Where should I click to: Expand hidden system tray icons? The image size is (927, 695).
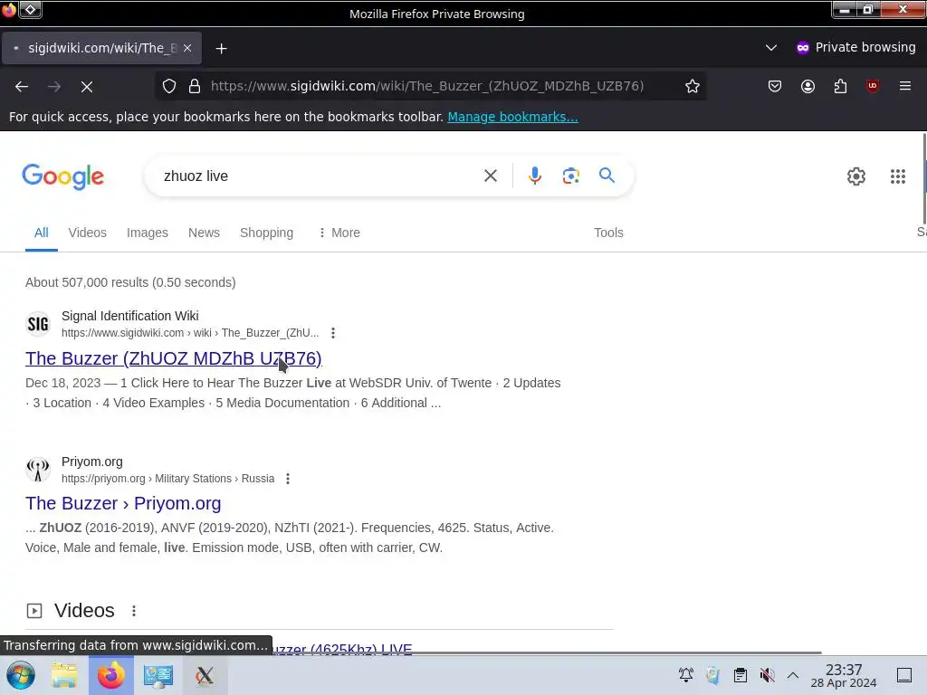click(793, 675)
